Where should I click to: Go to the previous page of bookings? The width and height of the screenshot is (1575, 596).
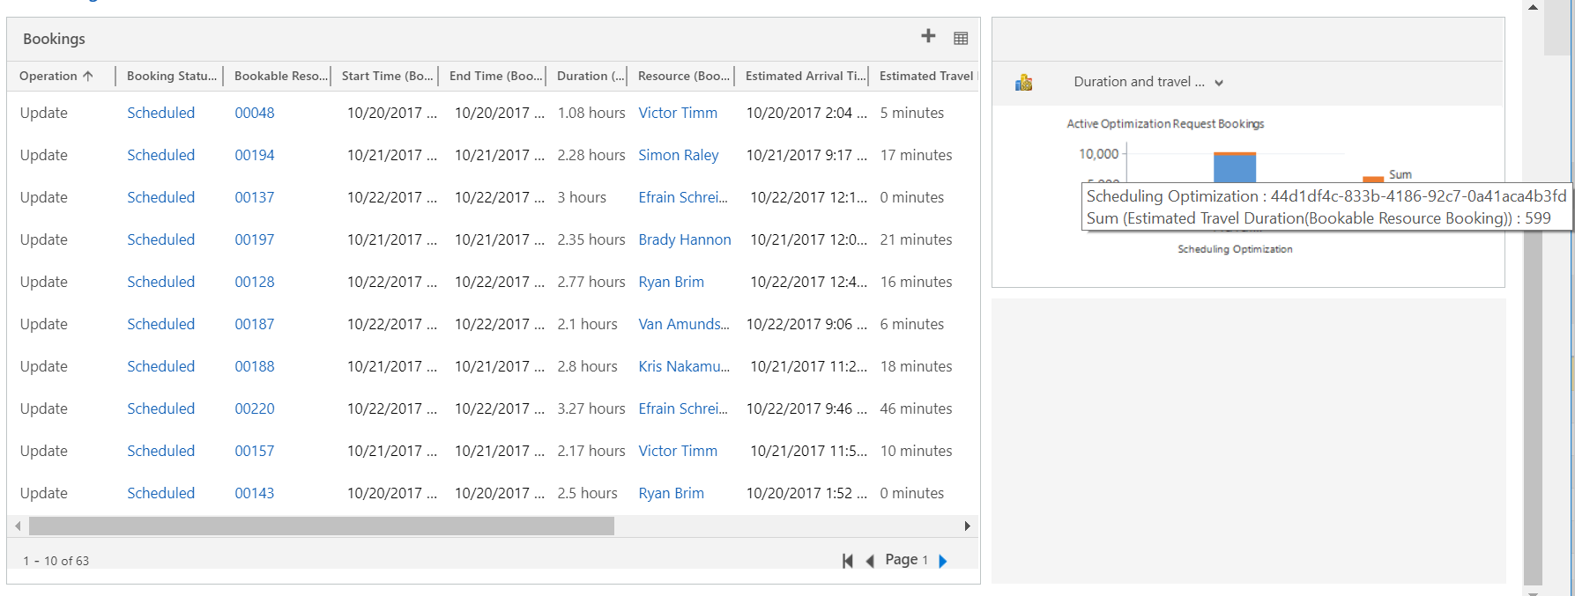[x=870, y=561]
